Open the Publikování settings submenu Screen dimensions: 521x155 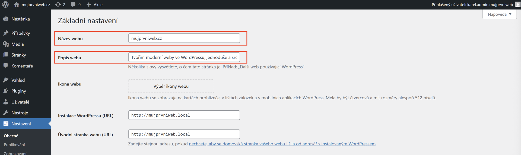14,145
